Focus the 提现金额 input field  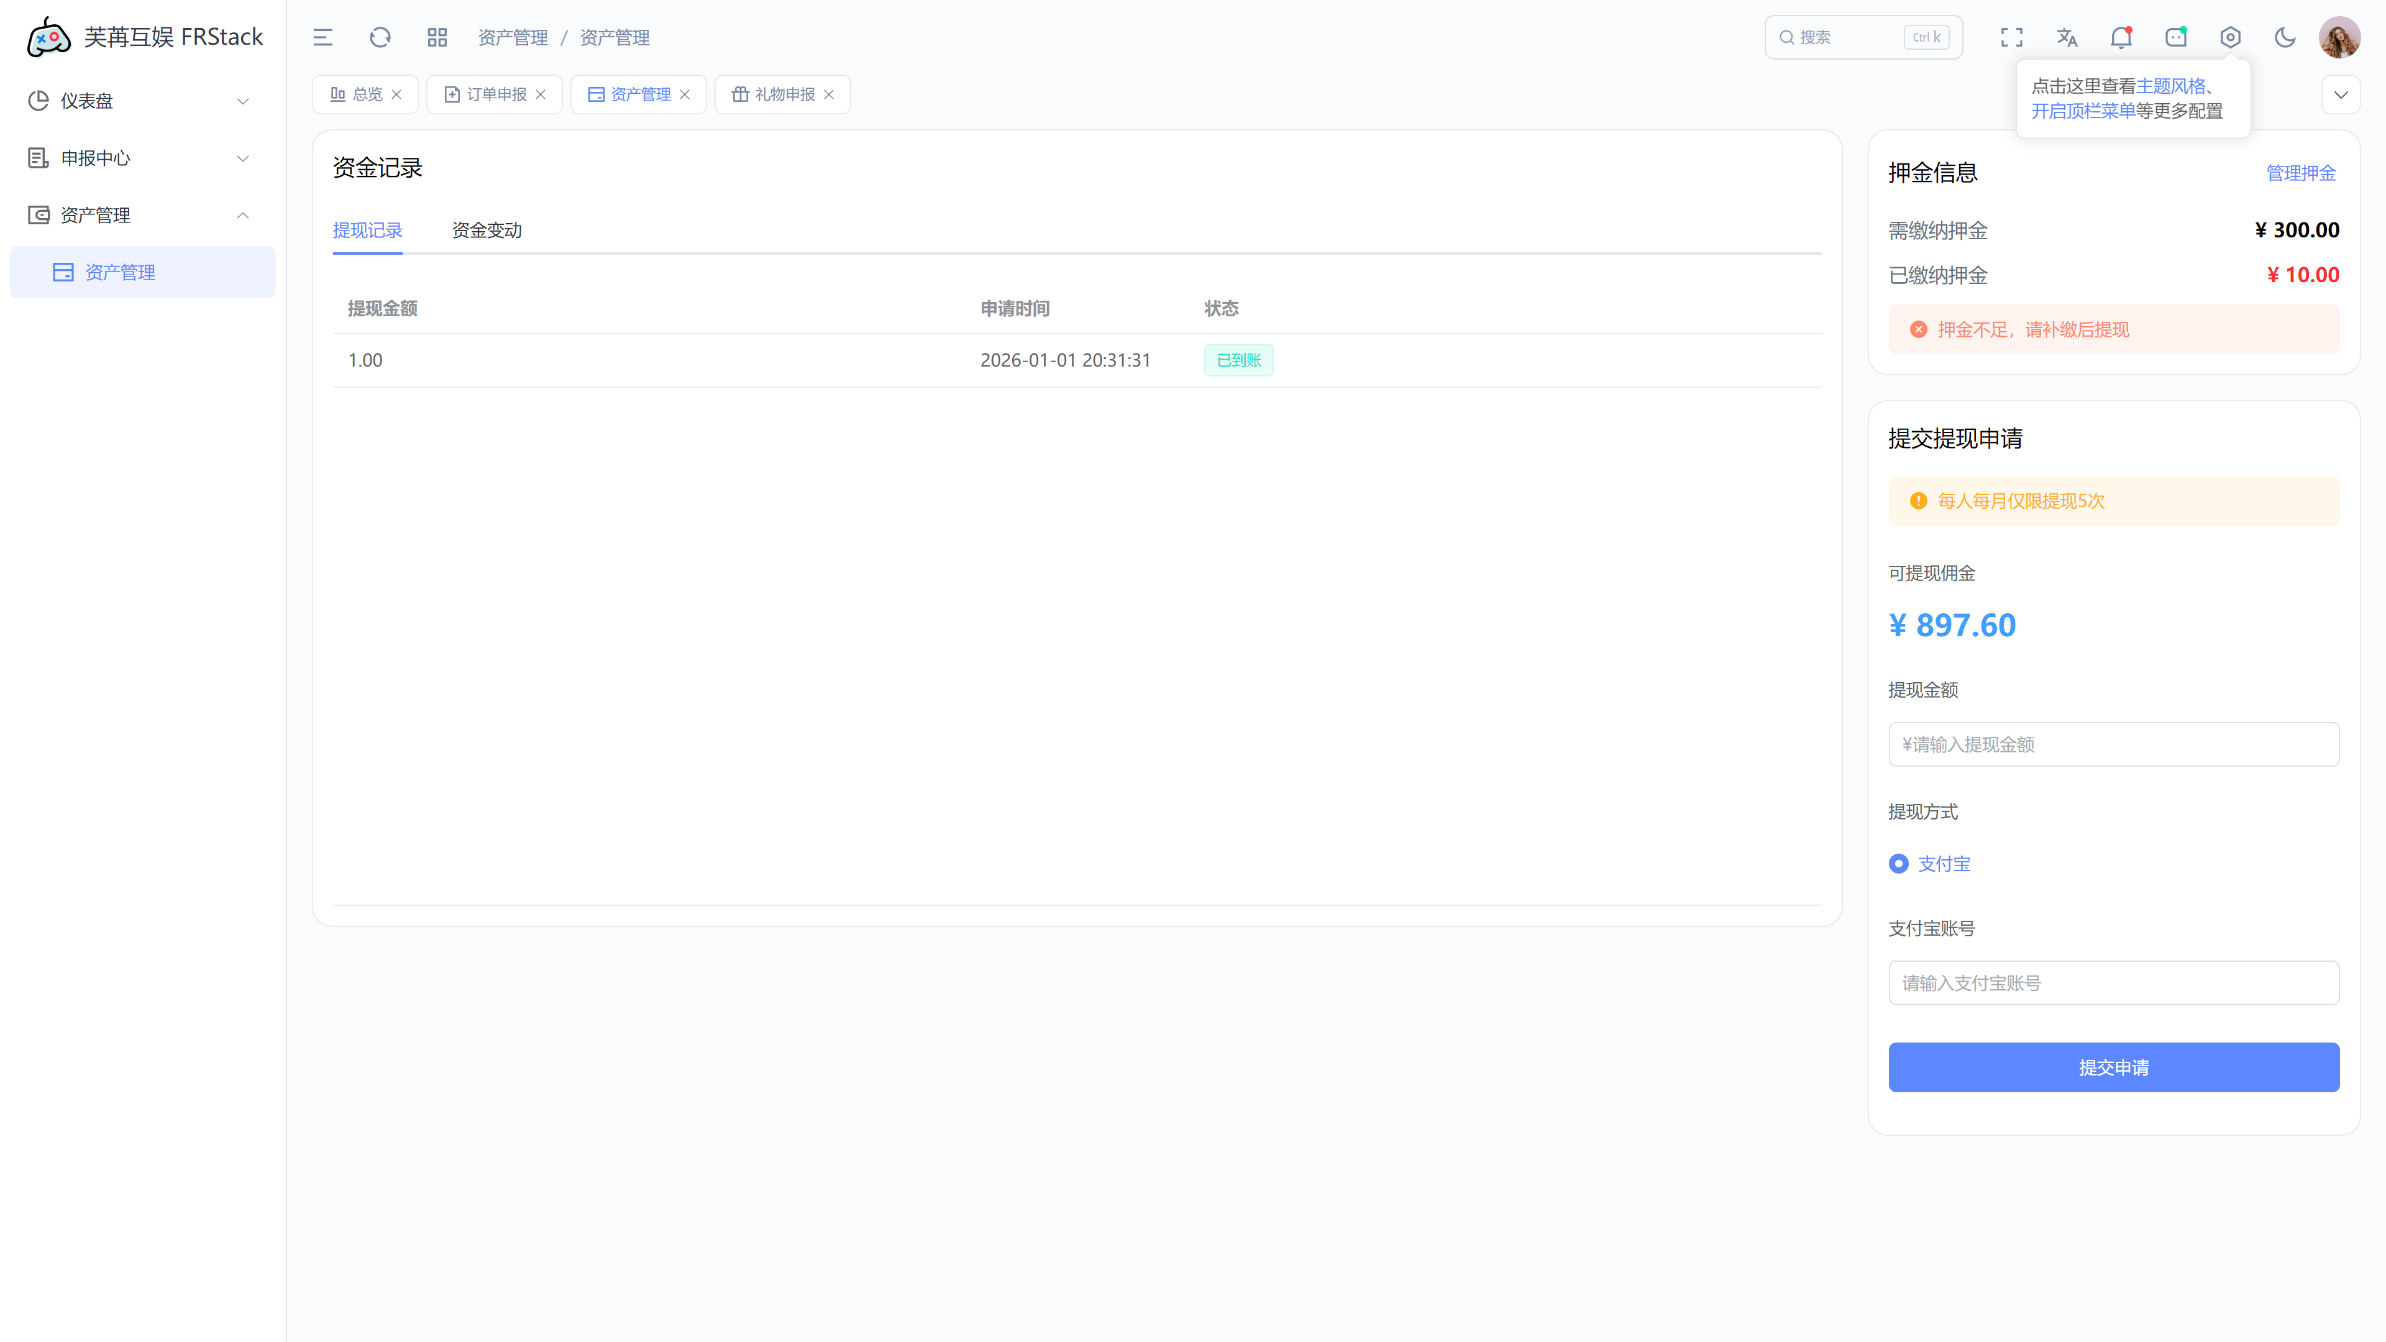pyautogui.click(x=2113, y=744)
